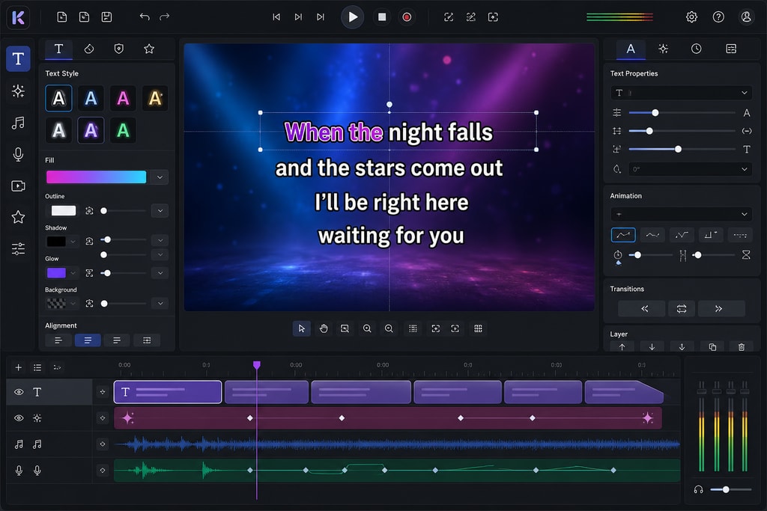Apply the loop transition button

[682, 309]
